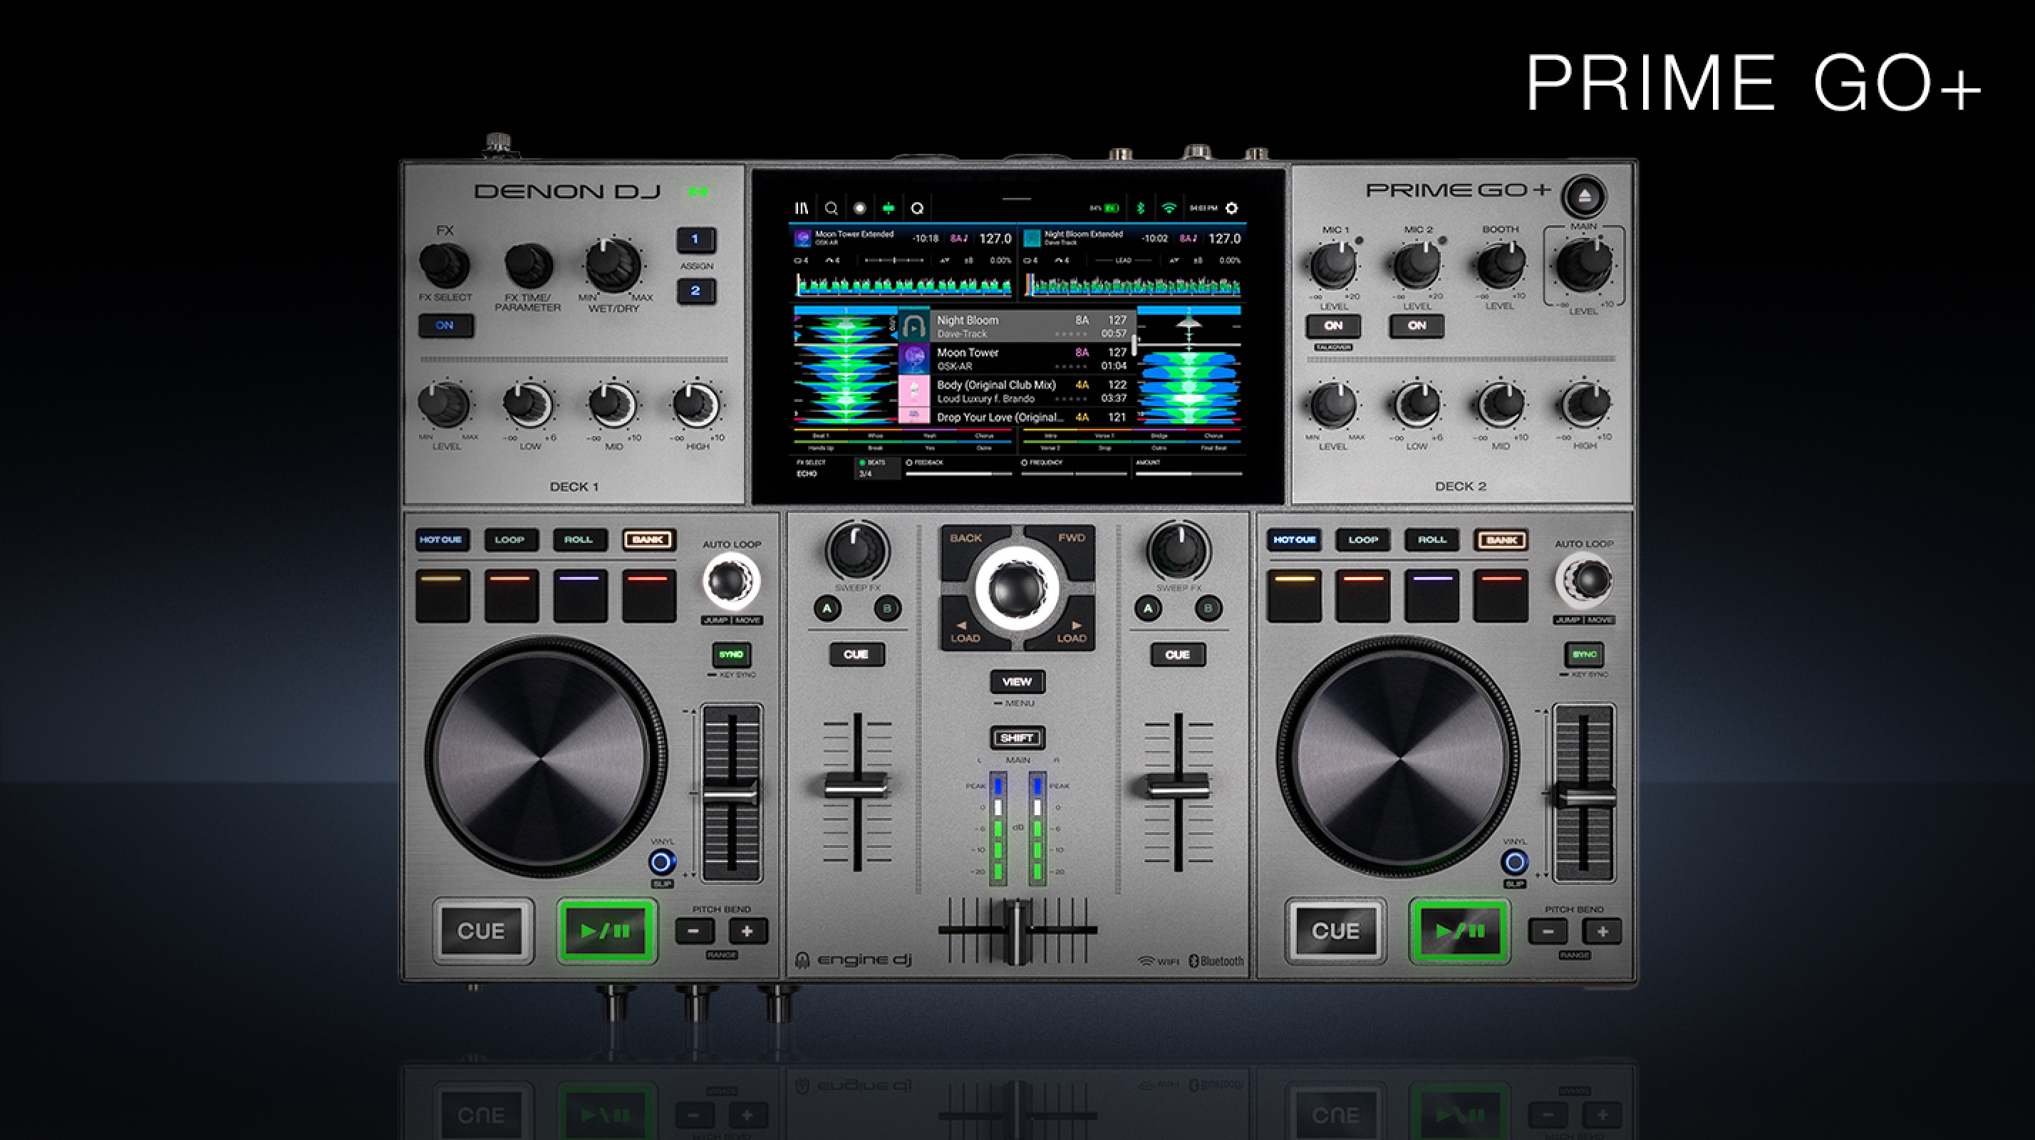The width and height of the screenshot is (2035, 1140).
Task: Toggle Deck 1 vinyl slip button
Action: [662, 862]
